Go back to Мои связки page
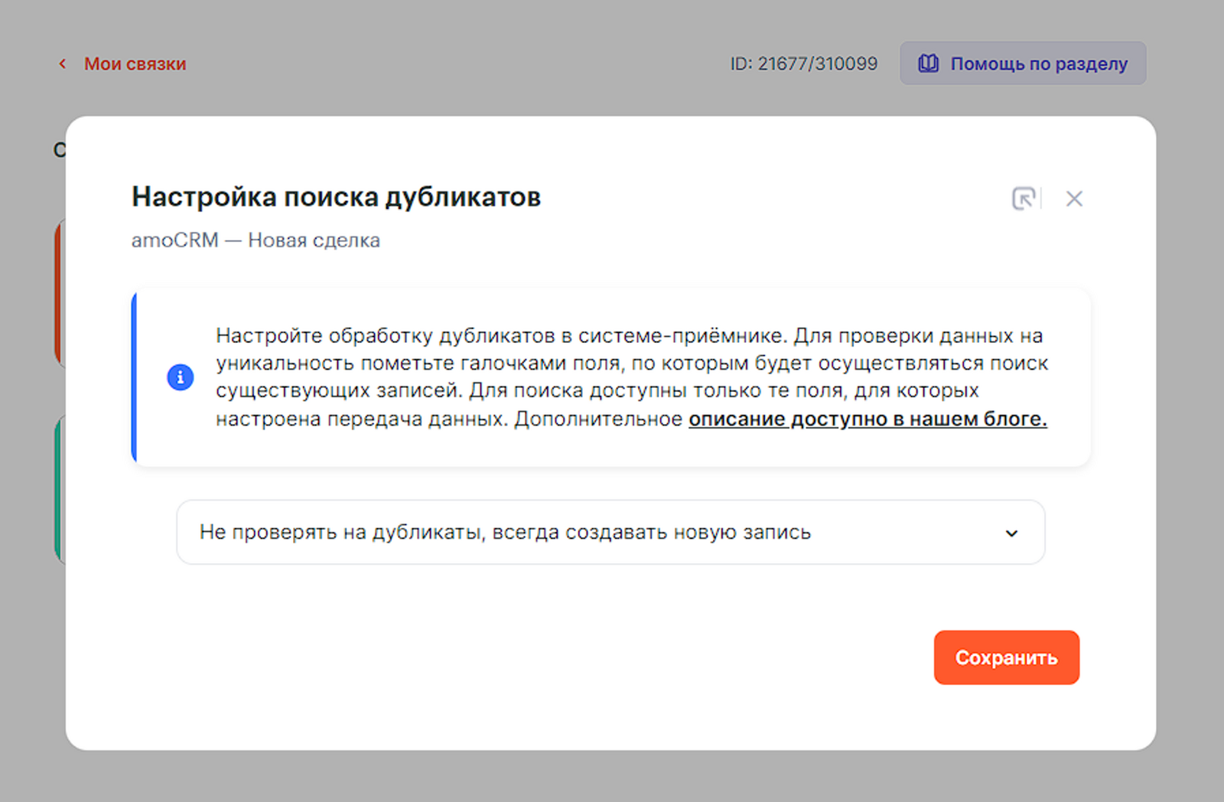Viewport: 1224px width, 802px height. (x=135, y=64)
